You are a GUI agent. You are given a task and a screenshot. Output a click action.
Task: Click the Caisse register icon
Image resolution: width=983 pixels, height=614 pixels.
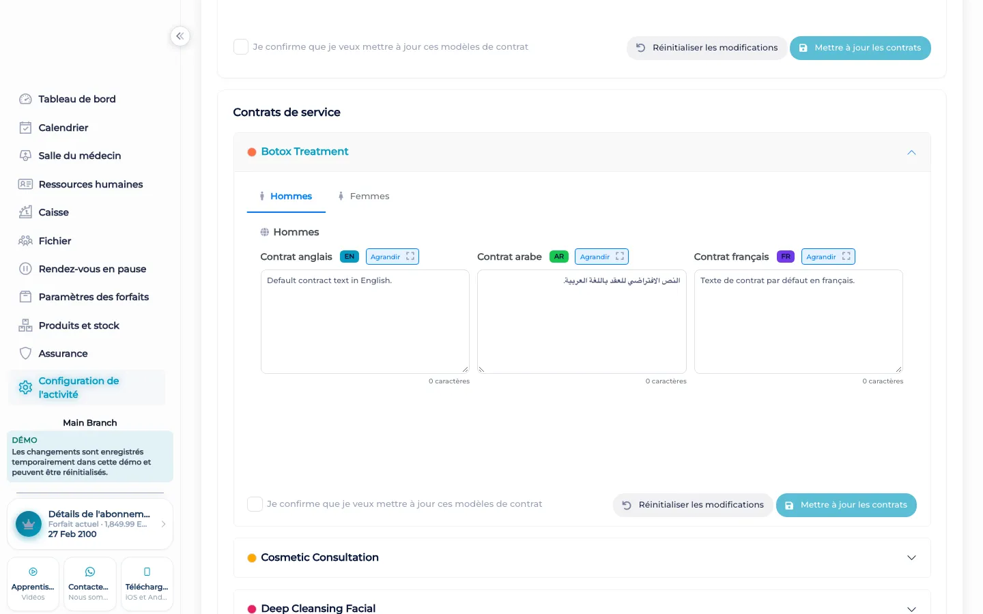point(25,212)
